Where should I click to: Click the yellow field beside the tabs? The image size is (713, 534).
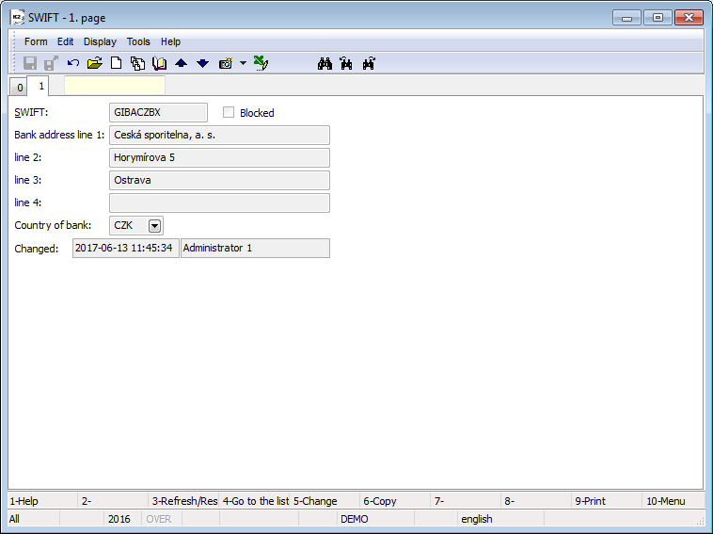pos(115,85)
